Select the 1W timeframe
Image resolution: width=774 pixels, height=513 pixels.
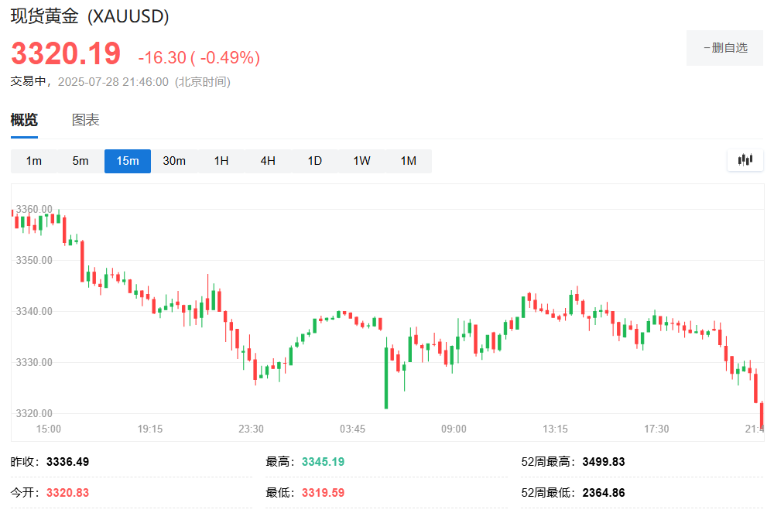pyautogui.click(x=361, y=161)
